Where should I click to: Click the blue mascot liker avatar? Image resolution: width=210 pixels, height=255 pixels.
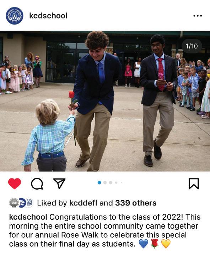click(22, 203)
